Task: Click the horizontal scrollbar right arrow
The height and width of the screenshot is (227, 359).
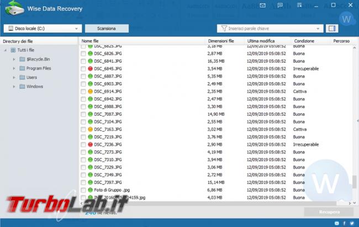Action: click(350, 203)
